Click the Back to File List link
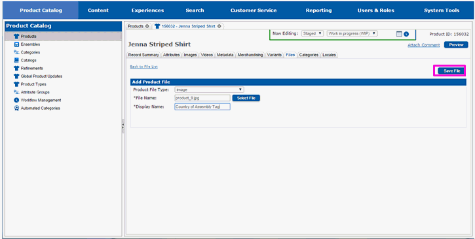This screenshot has width=475, height=239. click(144, 67)
